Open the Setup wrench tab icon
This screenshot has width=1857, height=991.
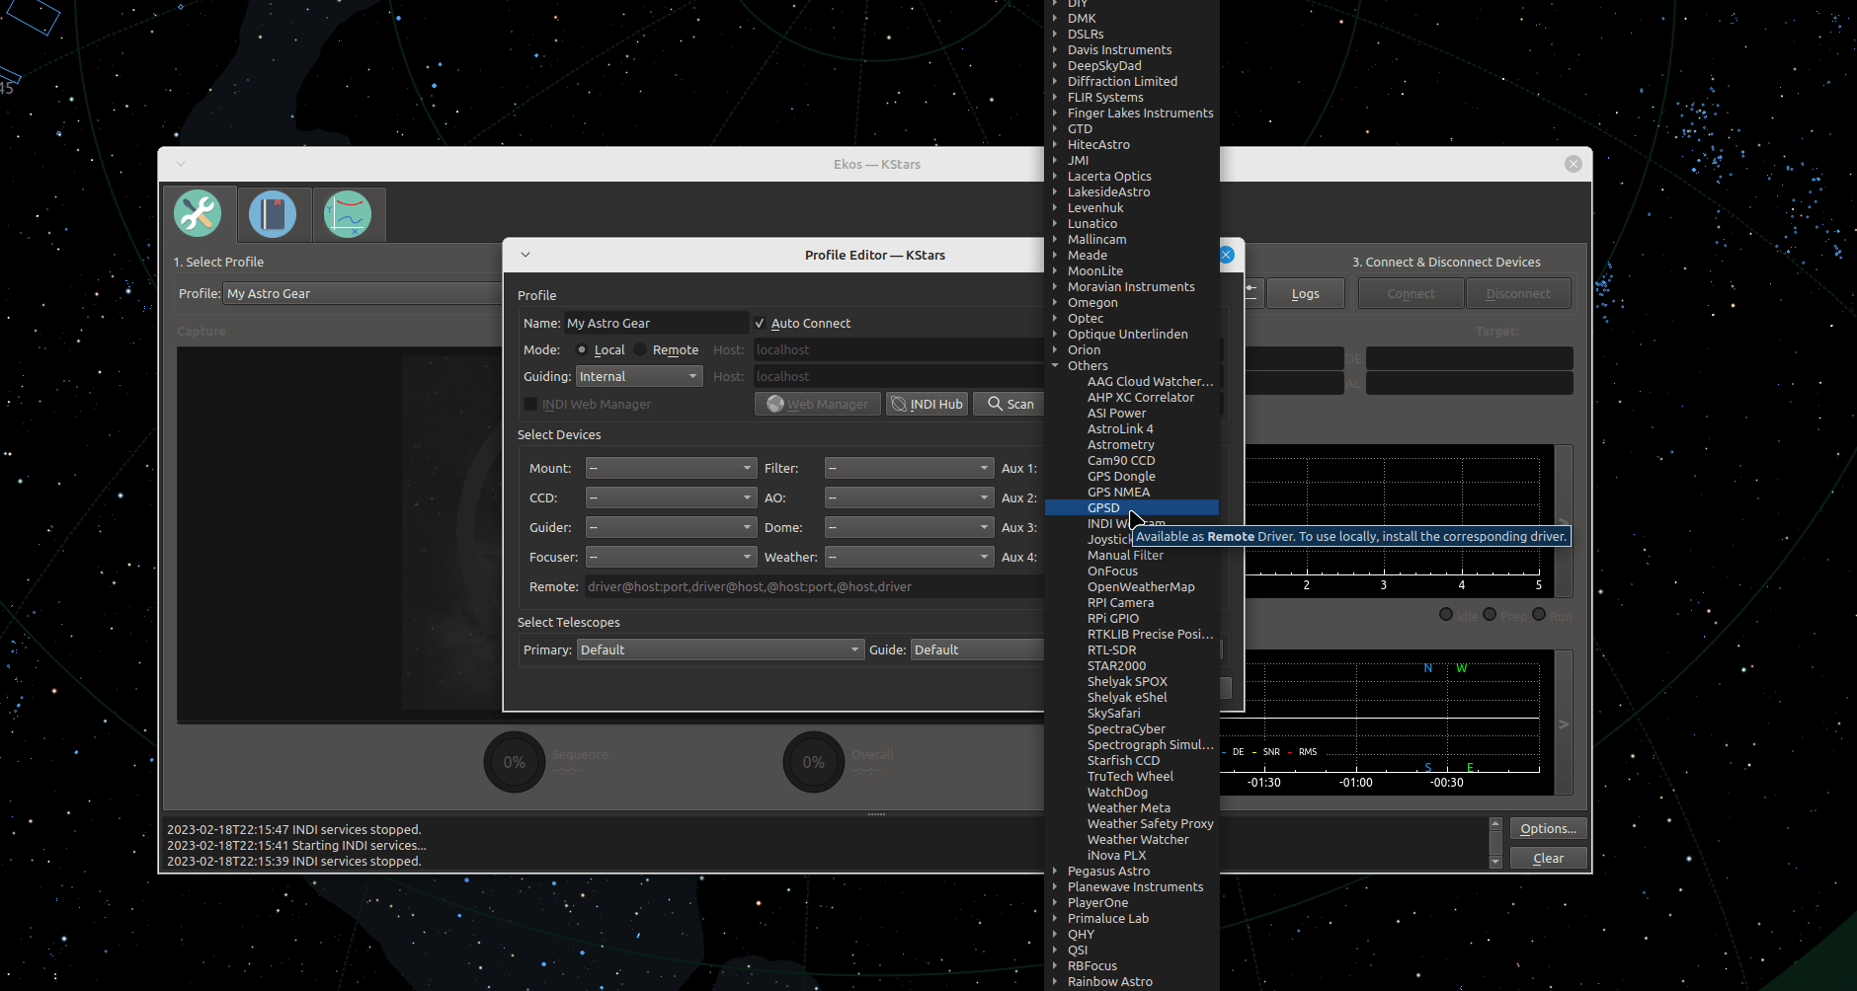point(198,214)
